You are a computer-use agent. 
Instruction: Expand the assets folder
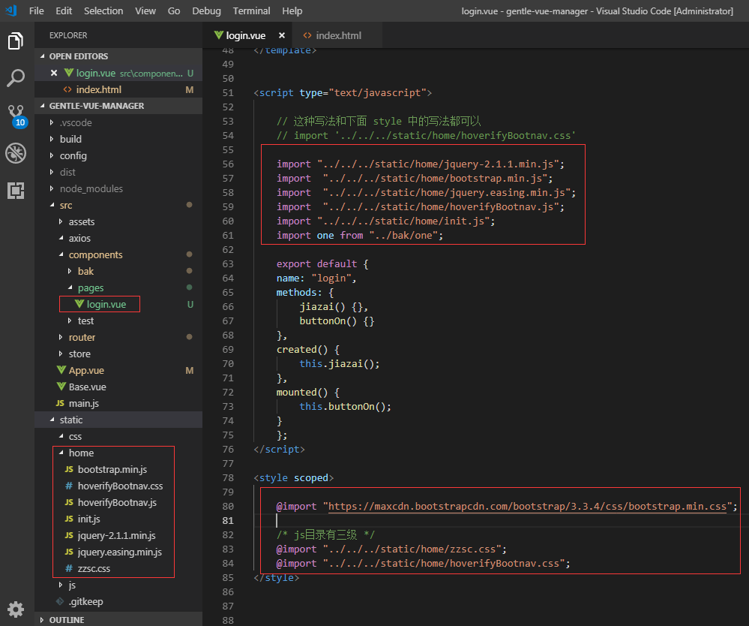click(118, 221)
